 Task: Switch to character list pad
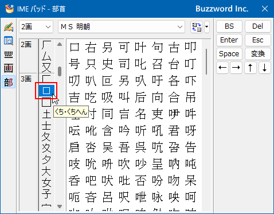[9, 41]
